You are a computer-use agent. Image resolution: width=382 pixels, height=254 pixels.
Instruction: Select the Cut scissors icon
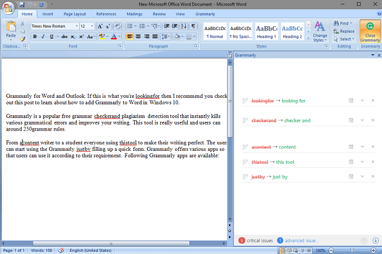(22, 23)
